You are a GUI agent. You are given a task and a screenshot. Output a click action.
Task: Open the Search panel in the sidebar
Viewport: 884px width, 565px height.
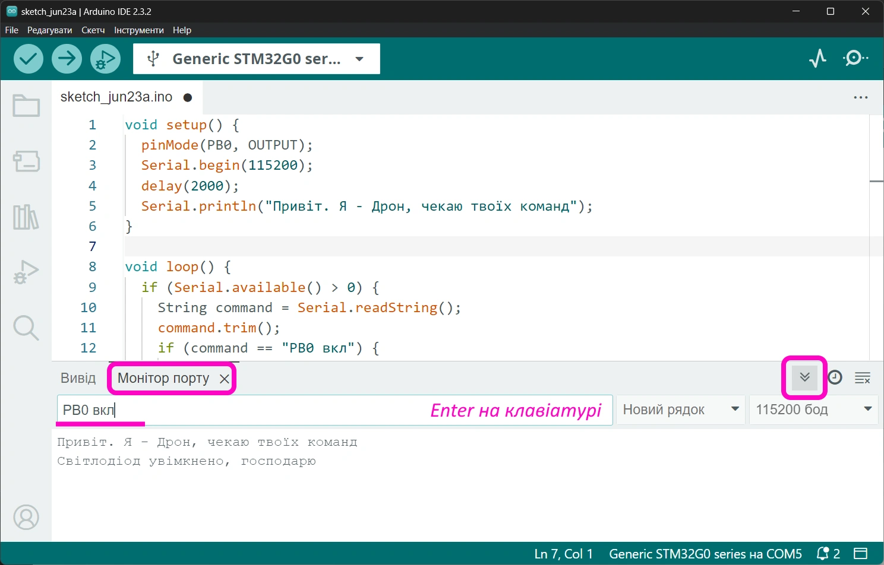click(x=26, y=327)
